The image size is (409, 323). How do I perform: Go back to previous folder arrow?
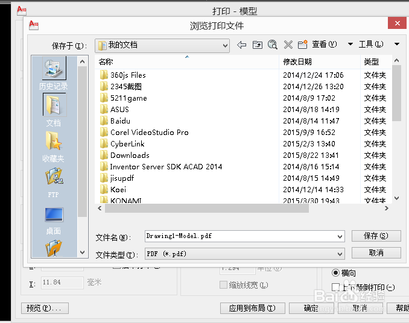click(241, 45)
